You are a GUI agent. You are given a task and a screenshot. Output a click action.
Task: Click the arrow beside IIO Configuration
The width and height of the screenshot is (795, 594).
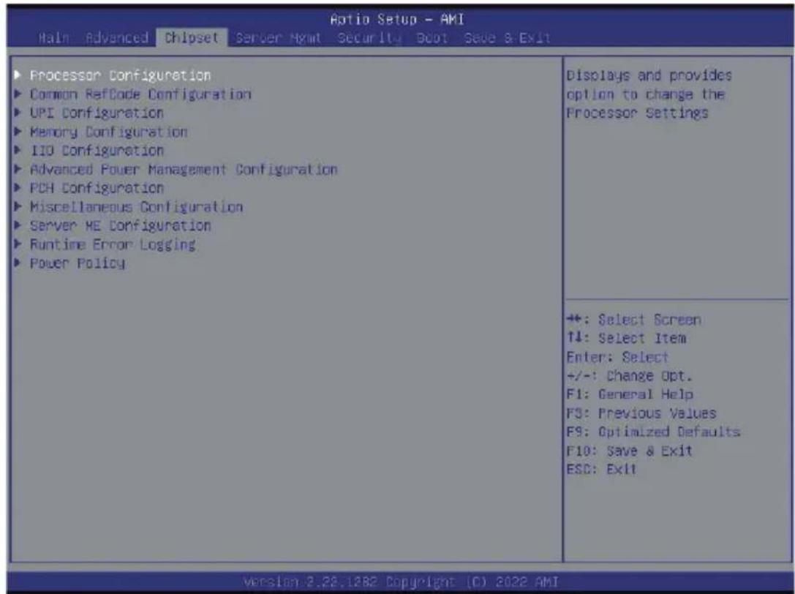point(18,150)
